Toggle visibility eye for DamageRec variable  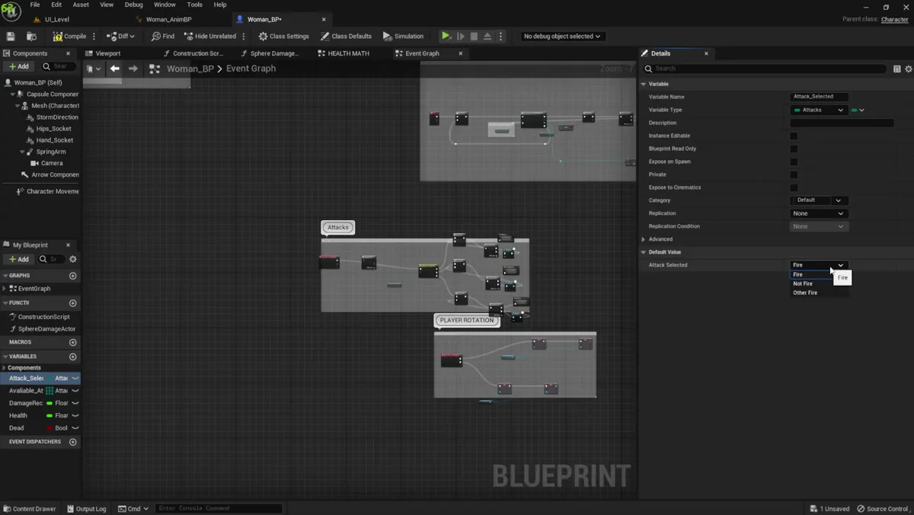click(75, 403)
